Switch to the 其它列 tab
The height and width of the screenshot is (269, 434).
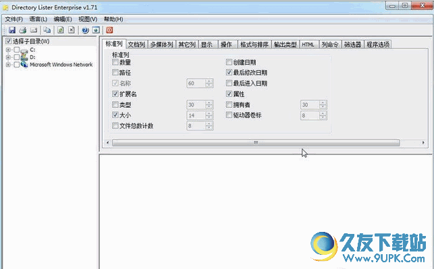point(187,44)
